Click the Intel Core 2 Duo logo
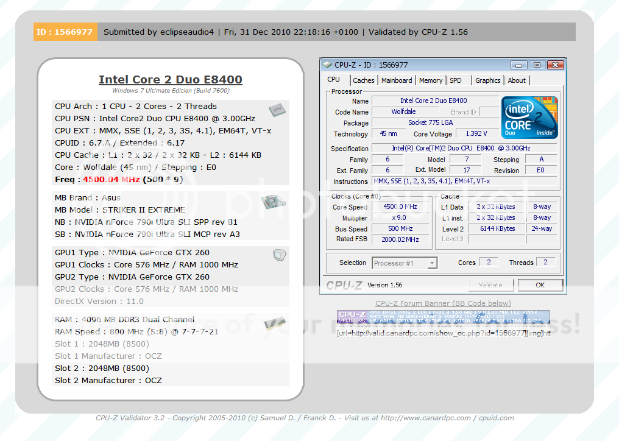 529,118
